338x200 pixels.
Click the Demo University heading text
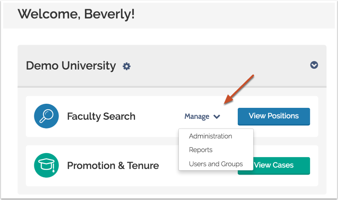pos(71,66)
